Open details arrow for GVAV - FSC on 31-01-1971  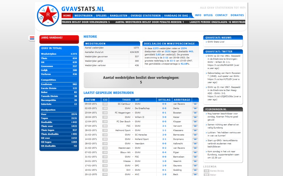[x=195, y=157]
